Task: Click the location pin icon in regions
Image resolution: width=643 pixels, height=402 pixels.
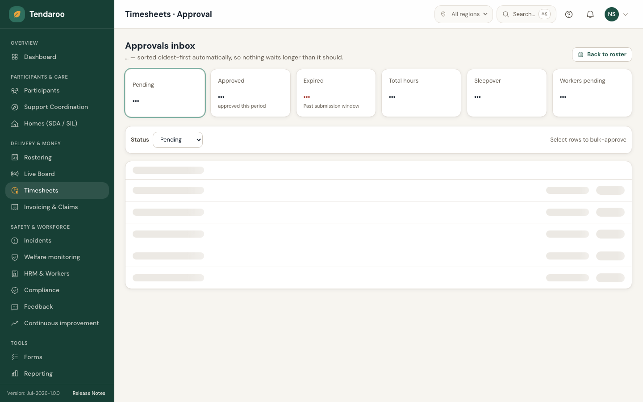Action: click(443, 14)
